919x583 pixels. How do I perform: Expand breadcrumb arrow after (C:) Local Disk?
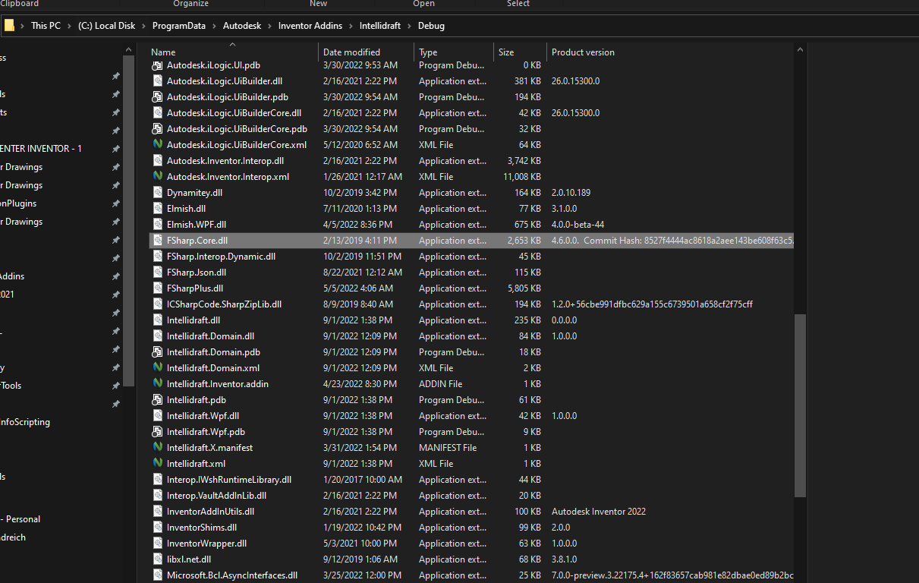144,26
